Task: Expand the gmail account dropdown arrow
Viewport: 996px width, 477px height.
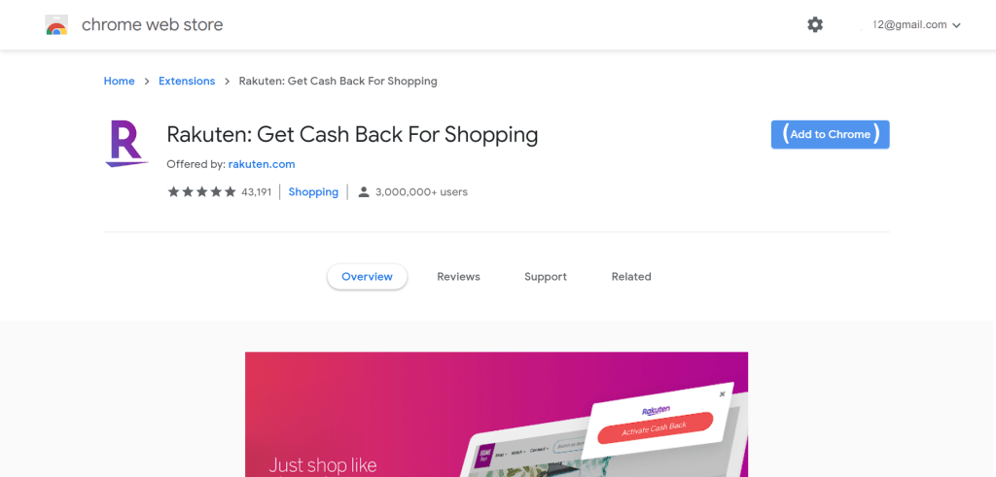Action: tap(957, 25)
